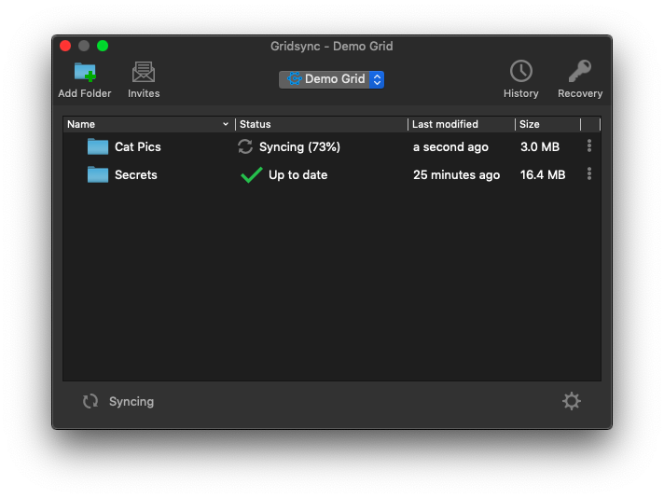
Task: Select the Cat Pics folder name
Action: (138, 146)
